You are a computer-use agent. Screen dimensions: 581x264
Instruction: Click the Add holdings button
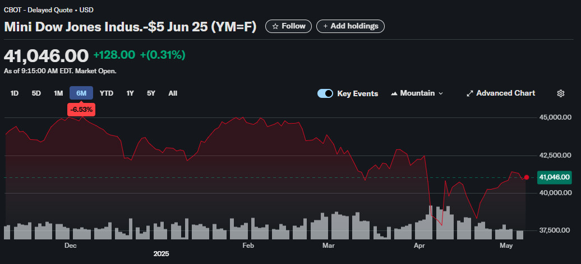[x=350, y=26]
